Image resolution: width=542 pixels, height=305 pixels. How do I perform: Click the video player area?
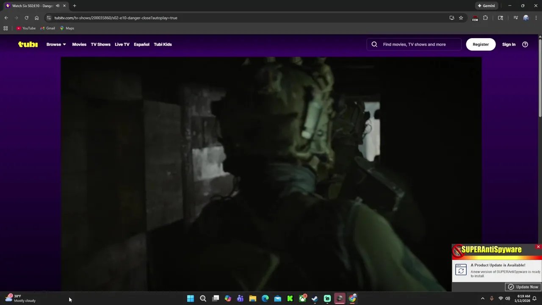pyautogui.click(x=271, y=174)
